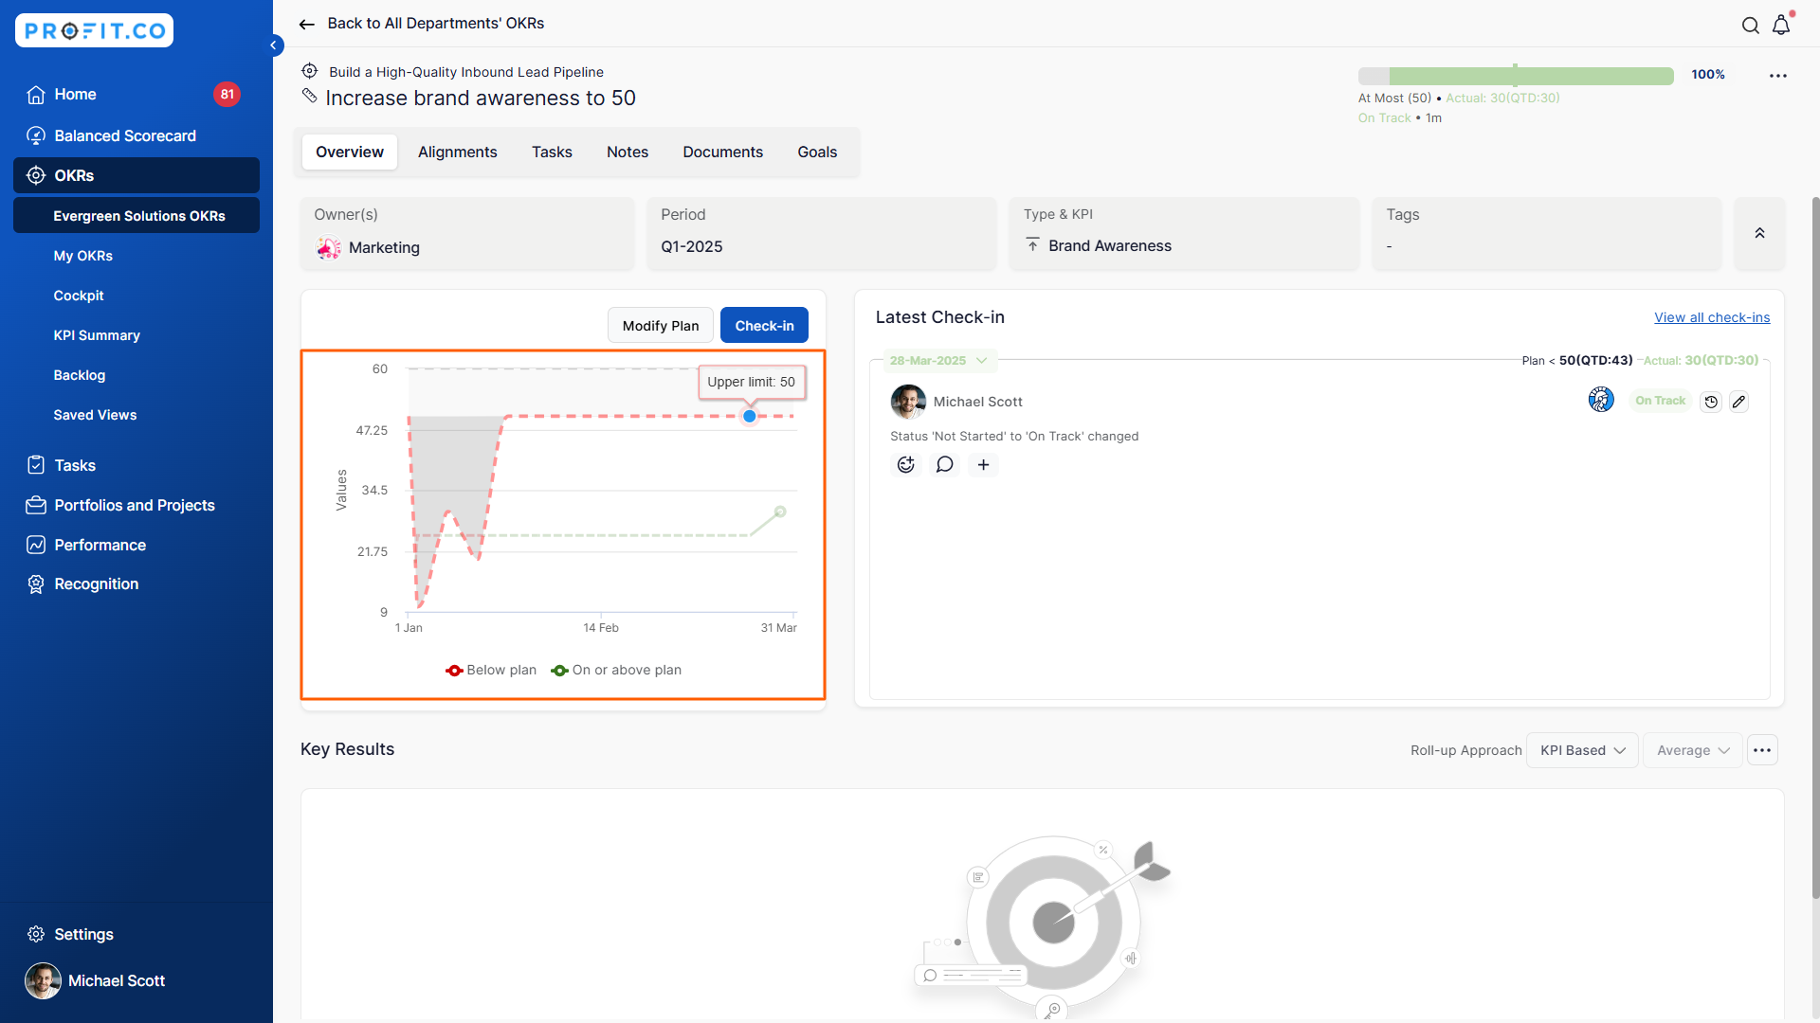Click back arrow to All Departments' OKRs
Screen dimensions: 1820x1023
coord(306,24)
